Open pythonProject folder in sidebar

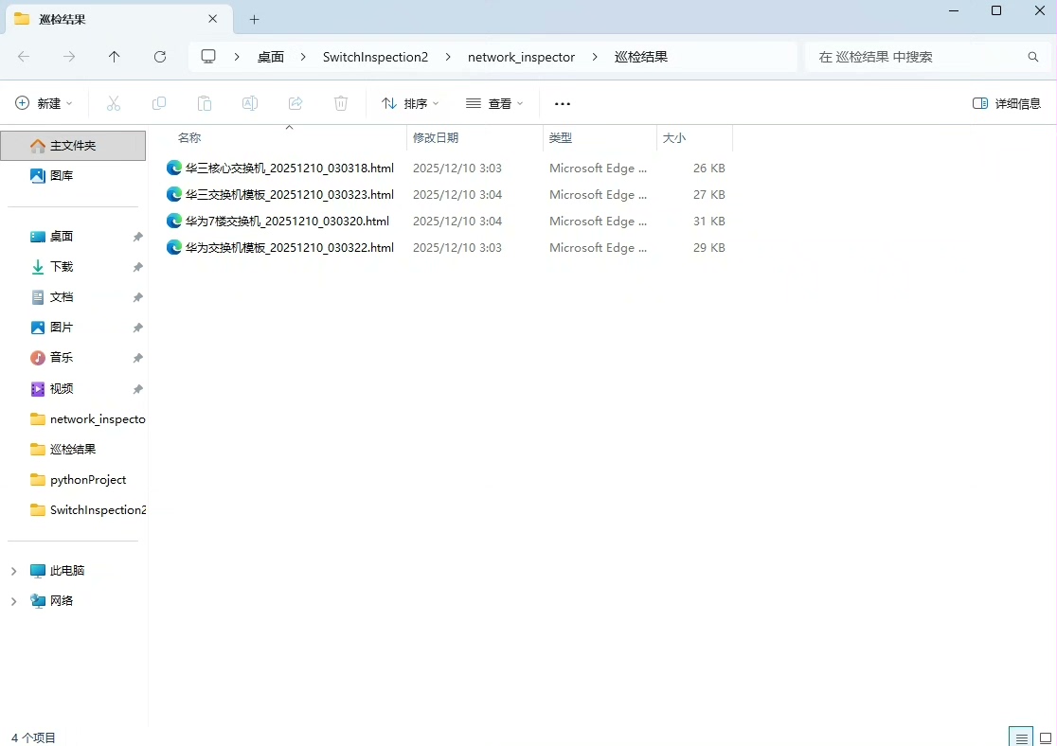(x=88, y=480)
